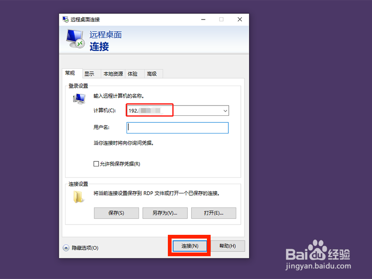Viewport: 372px width, 279px height.
Task: Click the 打开(E)... button
Action: (213, 213)
